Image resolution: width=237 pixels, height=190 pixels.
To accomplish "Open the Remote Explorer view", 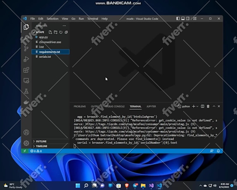I will (26, 81).
